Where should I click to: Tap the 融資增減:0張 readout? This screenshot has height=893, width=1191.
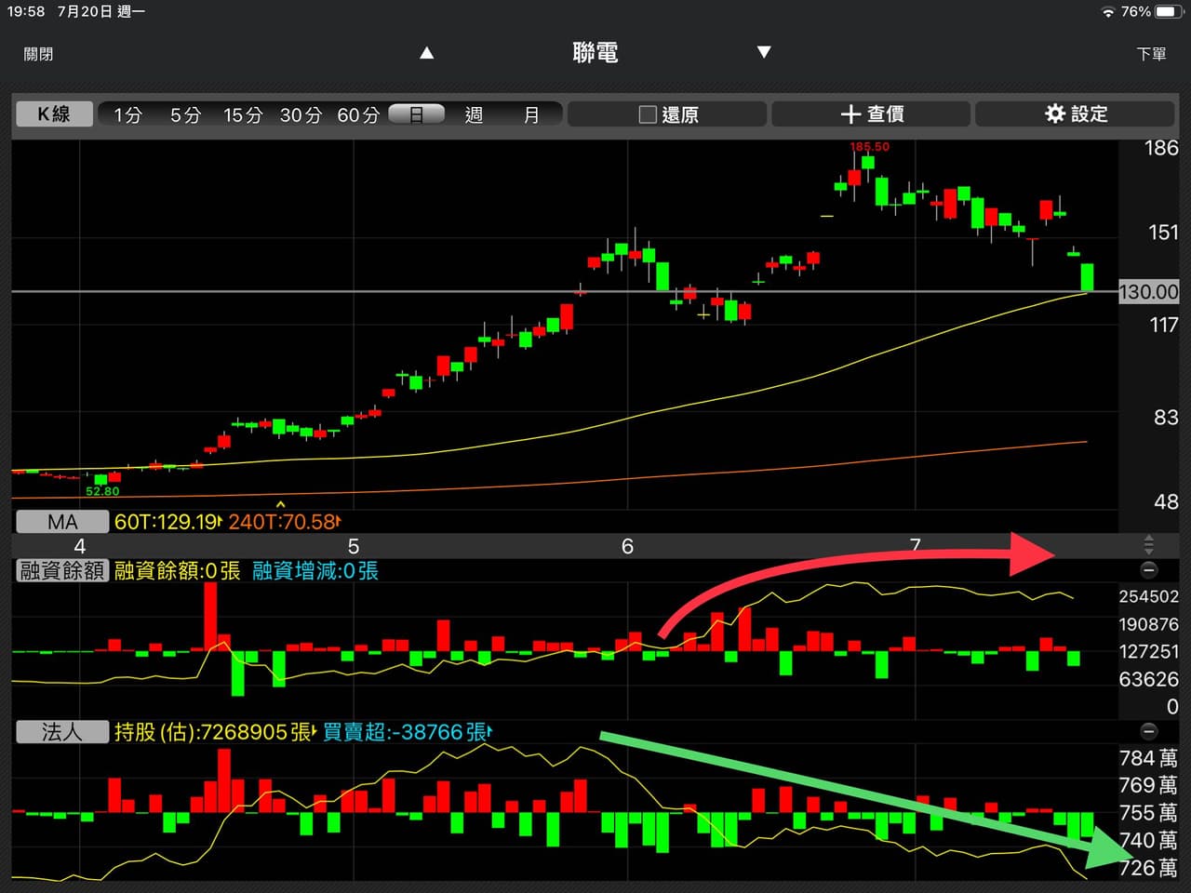click(x=315, y=570)
